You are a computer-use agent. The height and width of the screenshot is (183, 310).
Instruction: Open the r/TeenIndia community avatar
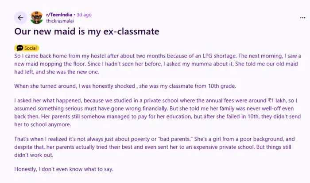(x=37, y=18)
